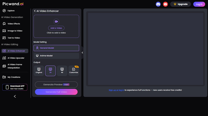Click the Download APP phone icon
Screen dimensions: 208x116
[7, 87]
